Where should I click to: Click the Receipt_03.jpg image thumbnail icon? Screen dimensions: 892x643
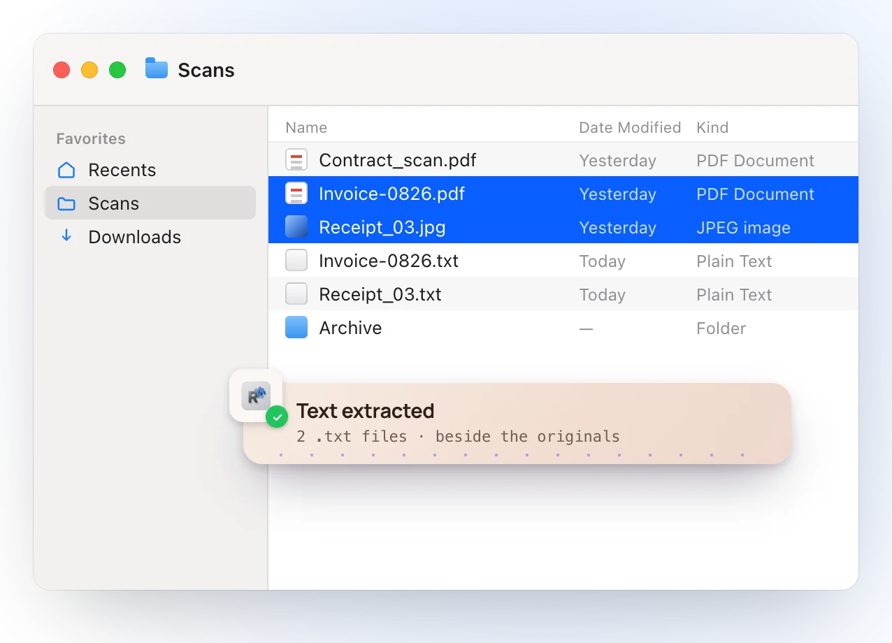click(296, 227)
